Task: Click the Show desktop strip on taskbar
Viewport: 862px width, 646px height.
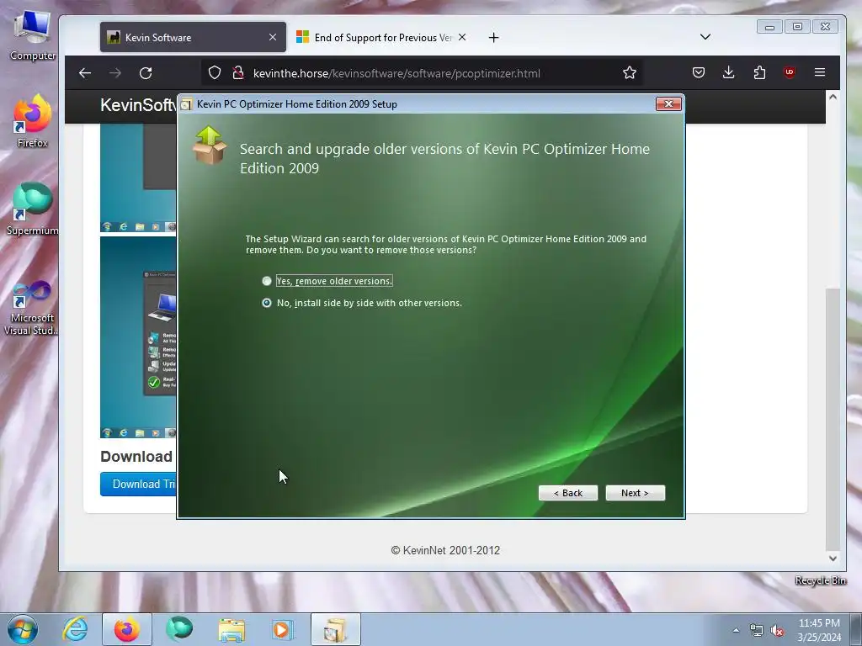Action: (x=856, y=629)
